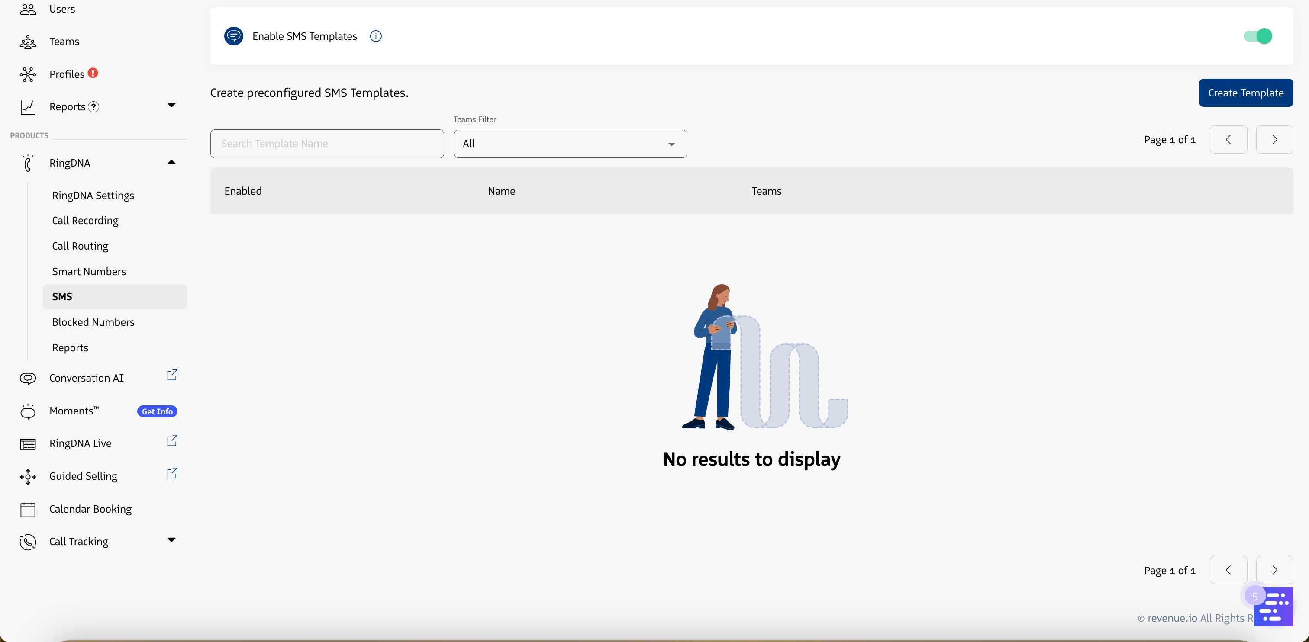Viewport: 1309px width, 642px height.
Task: Open the purple chat widget icon
Action: [x=1274, y=607]
